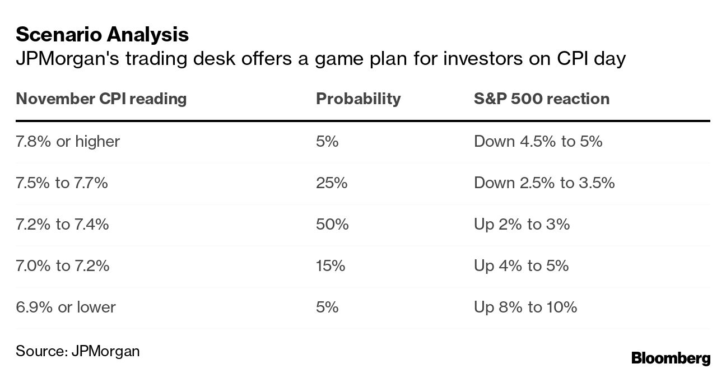Click the 'Up 2% to 3%' cell
The height and width of the screenshot is (373, 726).
[x=522, y=224]
